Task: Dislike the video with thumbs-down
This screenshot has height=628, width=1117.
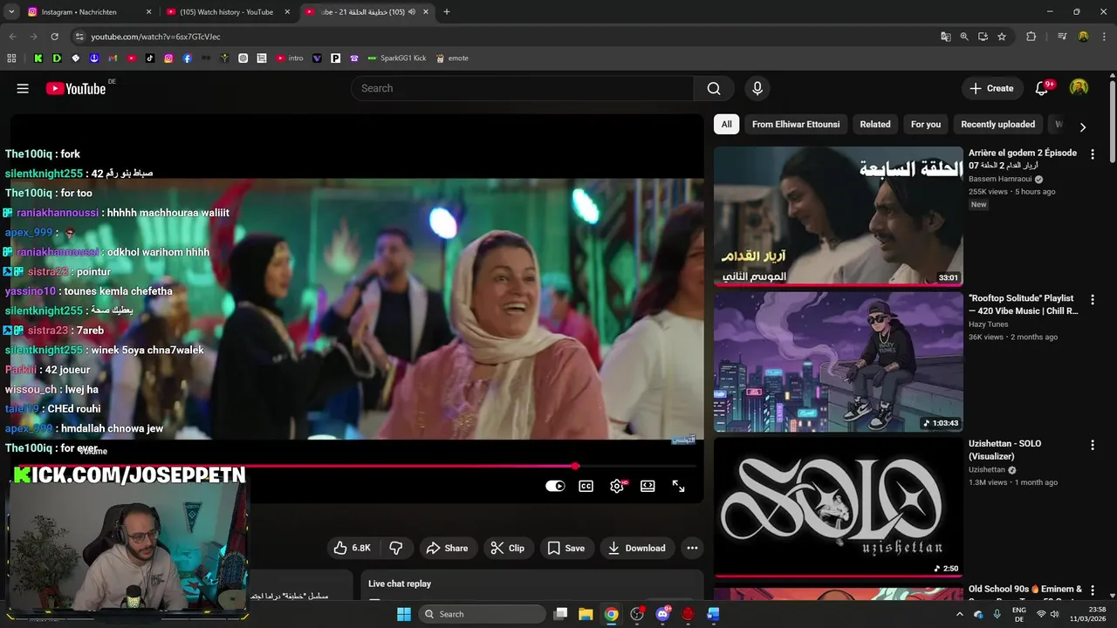Action: tap(395, 548)
